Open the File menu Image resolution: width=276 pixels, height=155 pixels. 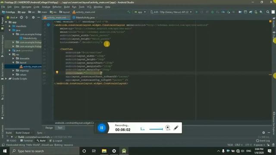click(x=3, y=7)
